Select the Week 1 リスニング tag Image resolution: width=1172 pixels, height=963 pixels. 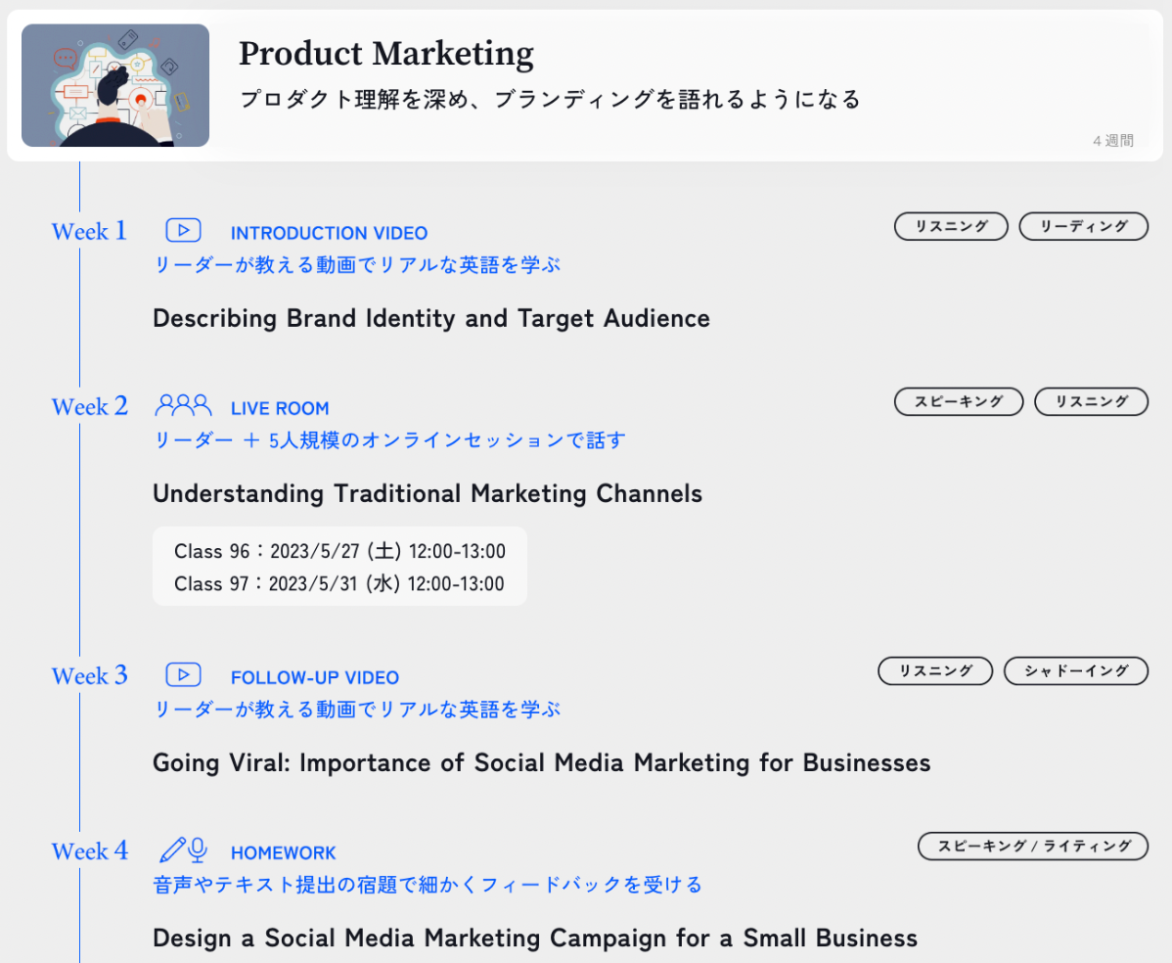point(951,226)
